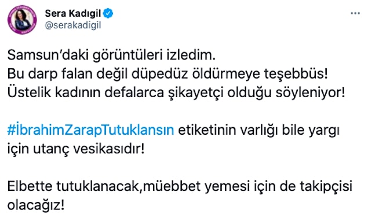Image resolution: width=368 pixels, height=221 pixels.
Task: Click the blue verified badge
Action: point(108,13)
